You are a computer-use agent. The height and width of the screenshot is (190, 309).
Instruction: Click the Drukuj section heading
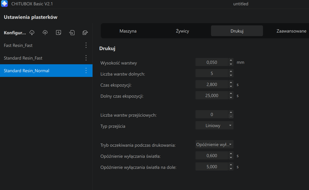(x=107, y=48)
